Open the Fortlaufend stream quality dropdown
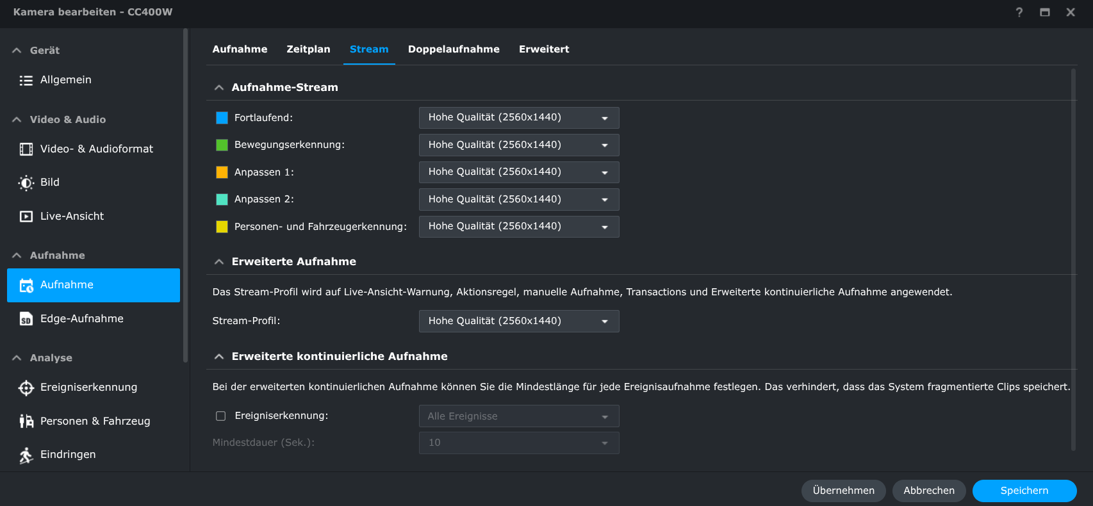 518,118
